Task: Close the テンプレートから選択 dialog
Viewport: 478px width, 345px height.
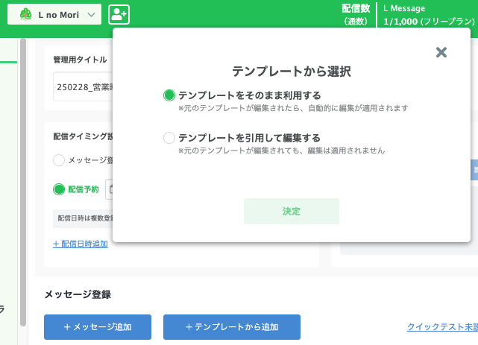Action: (x=441, y=52)
